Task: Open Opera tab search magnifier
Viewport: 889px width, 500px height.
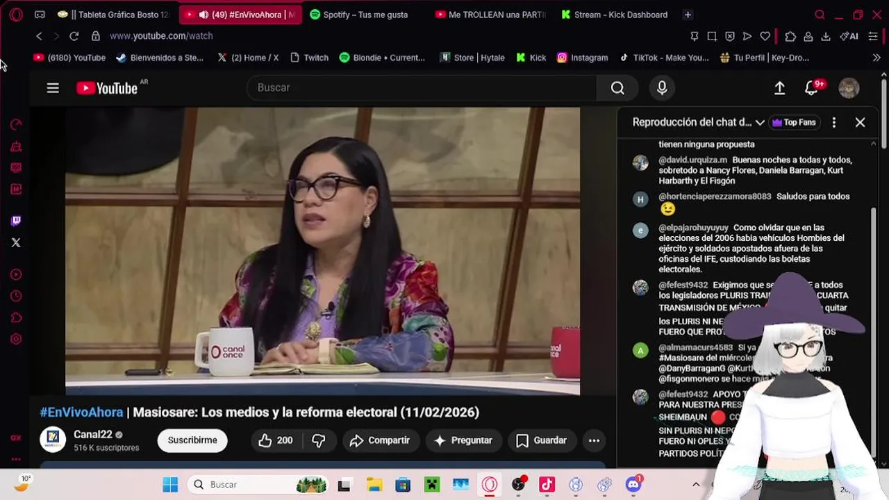Action: [820, 15]
